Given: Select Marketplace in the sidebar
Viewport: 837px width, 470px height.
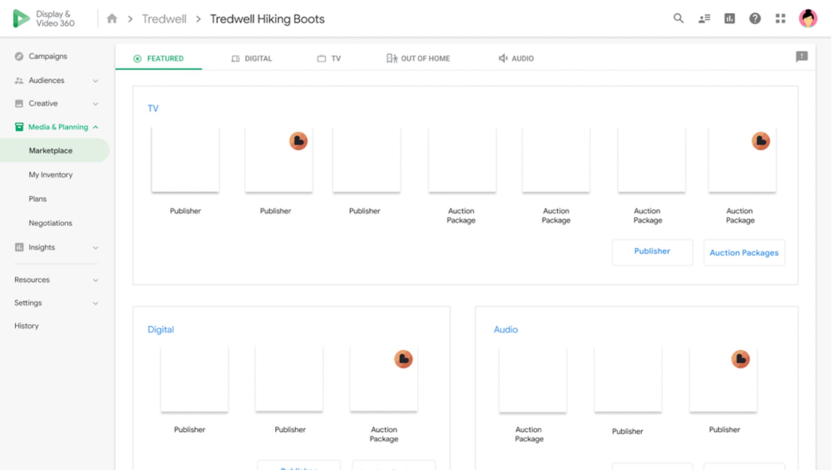Looking at the screenshot, I should (54, 151).
